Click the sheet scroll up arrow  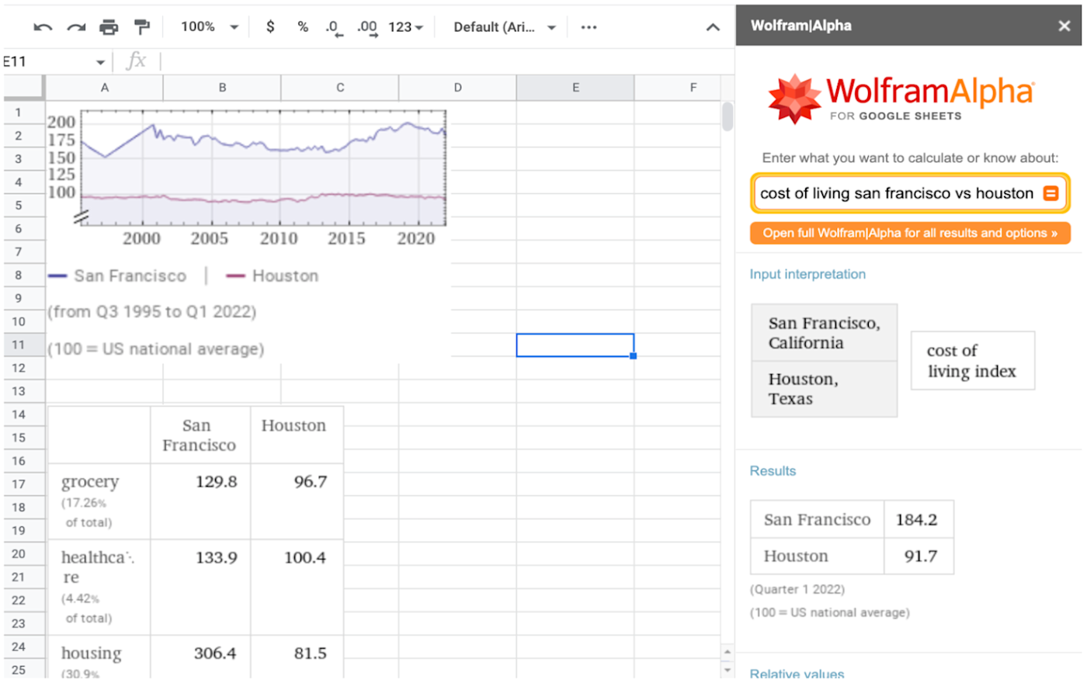tap(728, 652)
